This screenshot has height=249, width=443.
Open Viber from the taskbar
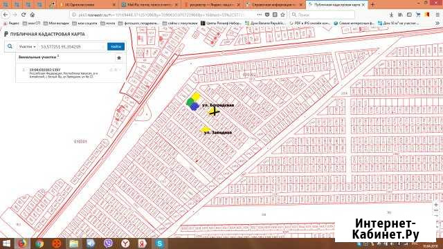tap(108, 243)
